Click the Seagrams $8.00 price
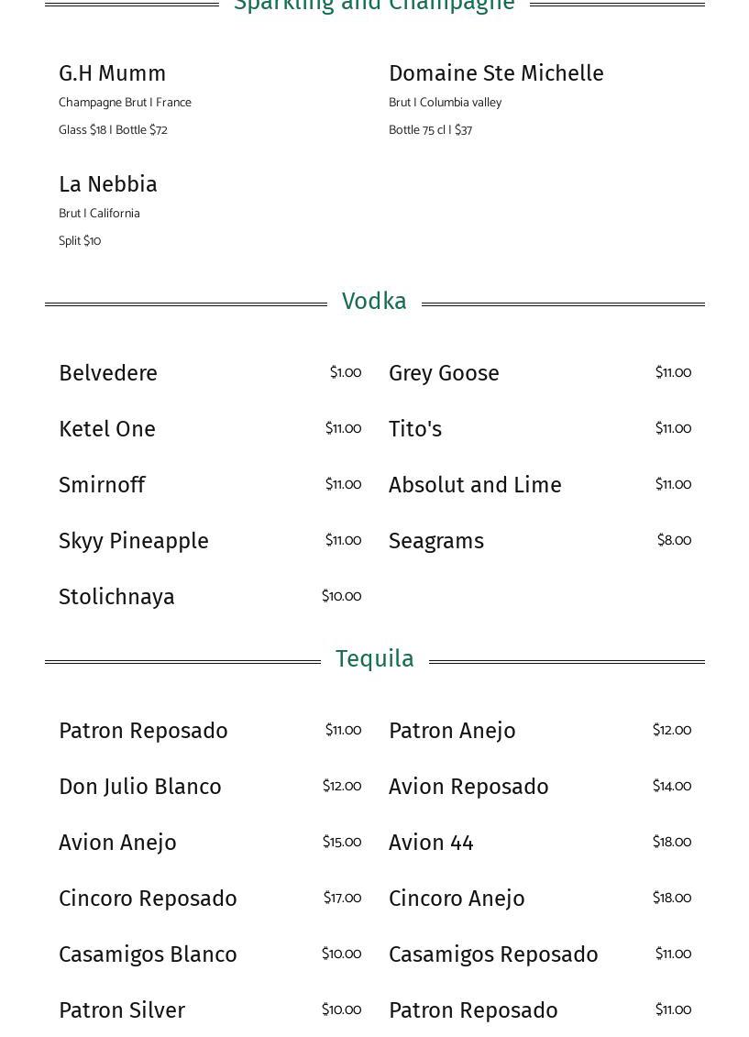This screenshot has height=1037, width=749. [x=674, y=541]
